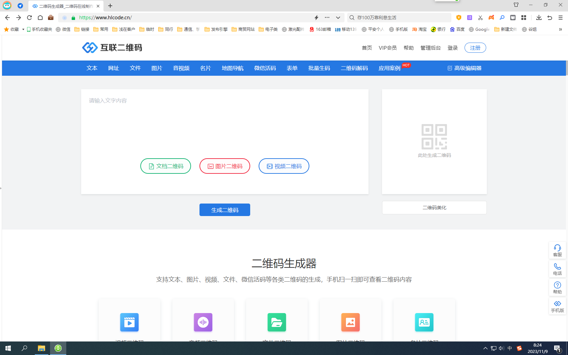Image resolution: width=568 pixels, height=355 pixels.
Task: Click the phone contact icon
Action: (x=557, y=266)
